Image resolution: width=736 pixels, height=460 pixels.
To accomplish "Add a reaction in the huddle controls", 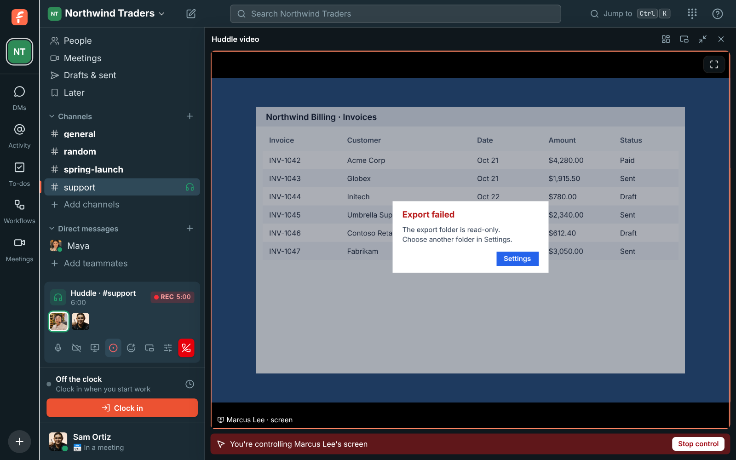I will point(131,348).
